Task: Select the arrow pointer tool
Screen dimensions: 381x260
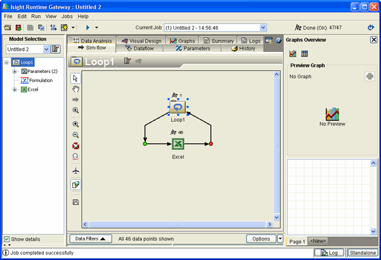Action: tap(75, 78)
